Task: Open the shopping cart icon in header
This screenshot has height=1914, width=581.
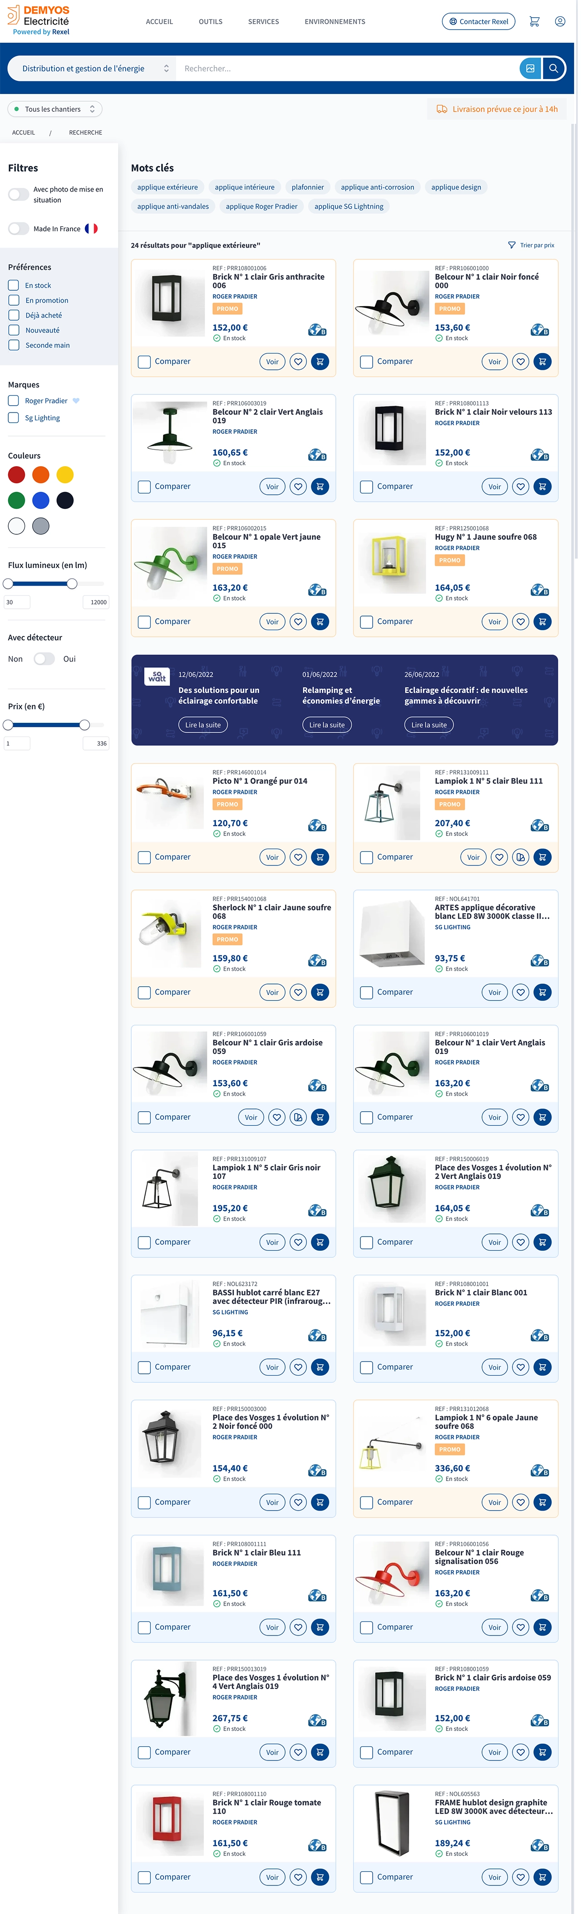Action: tap(534, 21)
